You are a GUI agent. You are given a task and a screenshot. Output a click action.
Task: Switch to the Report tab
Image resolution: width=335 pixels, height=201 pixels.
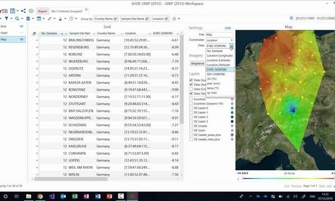pos(42,11)
